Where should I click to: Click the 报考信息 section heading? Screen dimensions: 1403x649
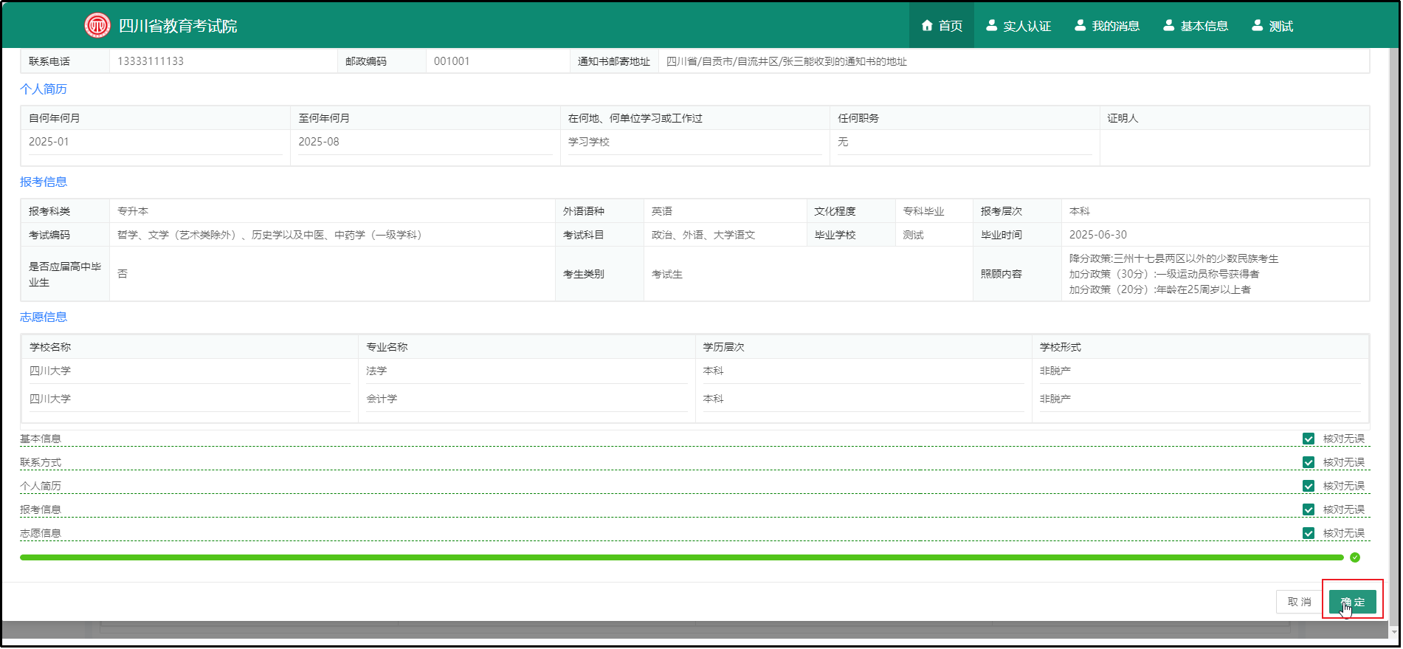(44, 182)
